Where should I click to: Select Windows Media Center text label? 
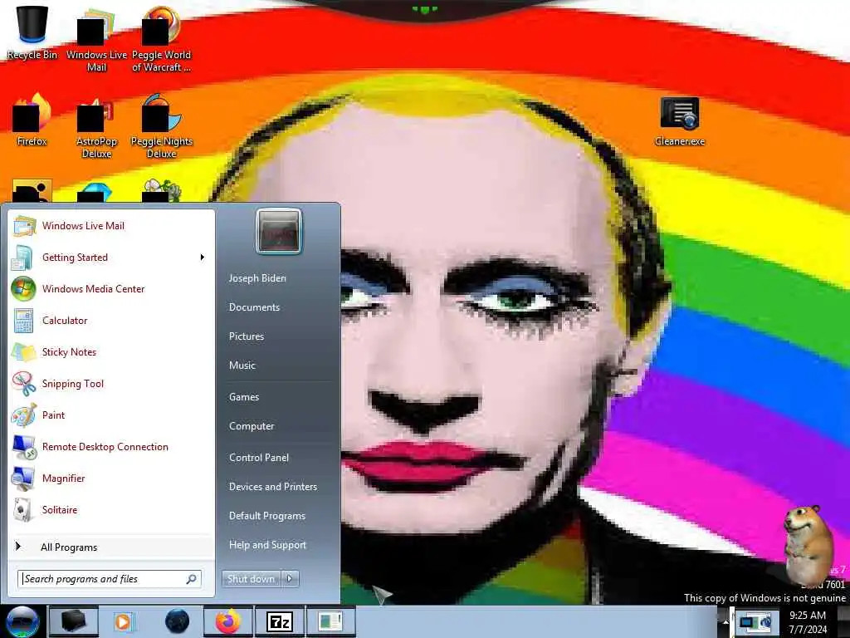pos(93,289)
